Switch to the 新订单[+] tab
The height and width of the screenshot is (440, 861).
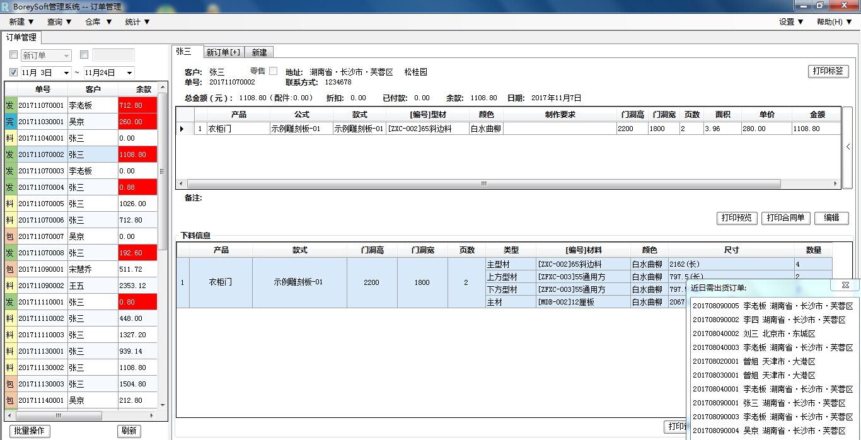pyautogui.click(x=224, y=52)
